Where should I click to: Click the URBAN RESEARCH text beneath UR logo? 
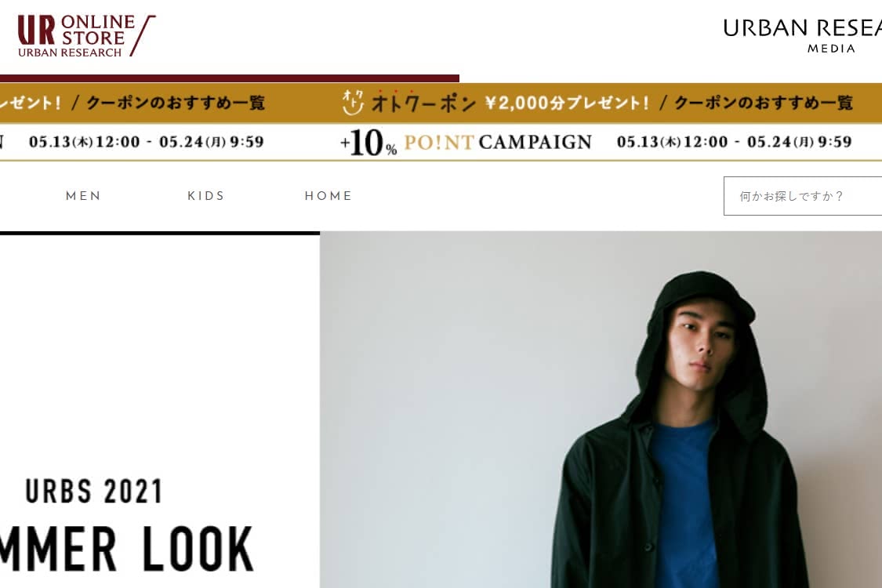[x=70, y=53]
